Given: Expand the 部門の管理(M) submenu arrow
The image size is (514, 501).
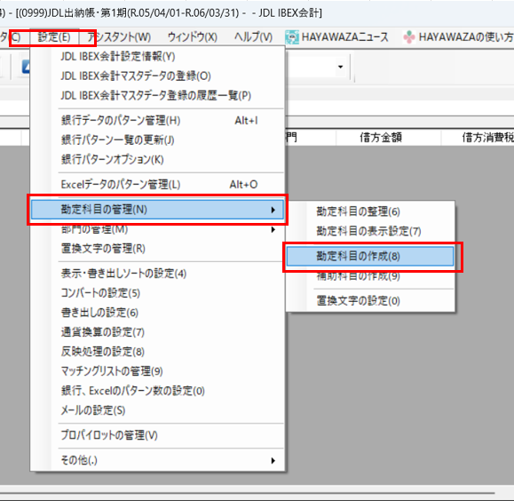Looking at the screenshot, I should coord(273,230).
